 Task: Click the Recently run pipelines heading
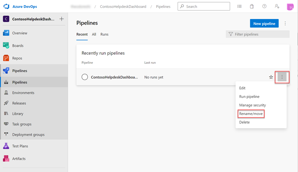pos(103,53)
